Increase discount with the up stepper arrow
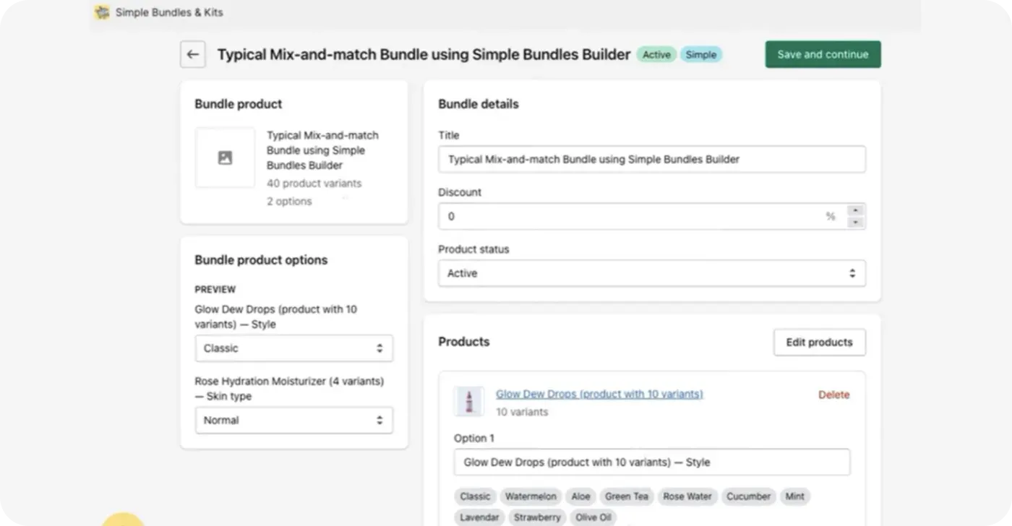The width and height of the screenshot is (1012, 526). [855, 210]
